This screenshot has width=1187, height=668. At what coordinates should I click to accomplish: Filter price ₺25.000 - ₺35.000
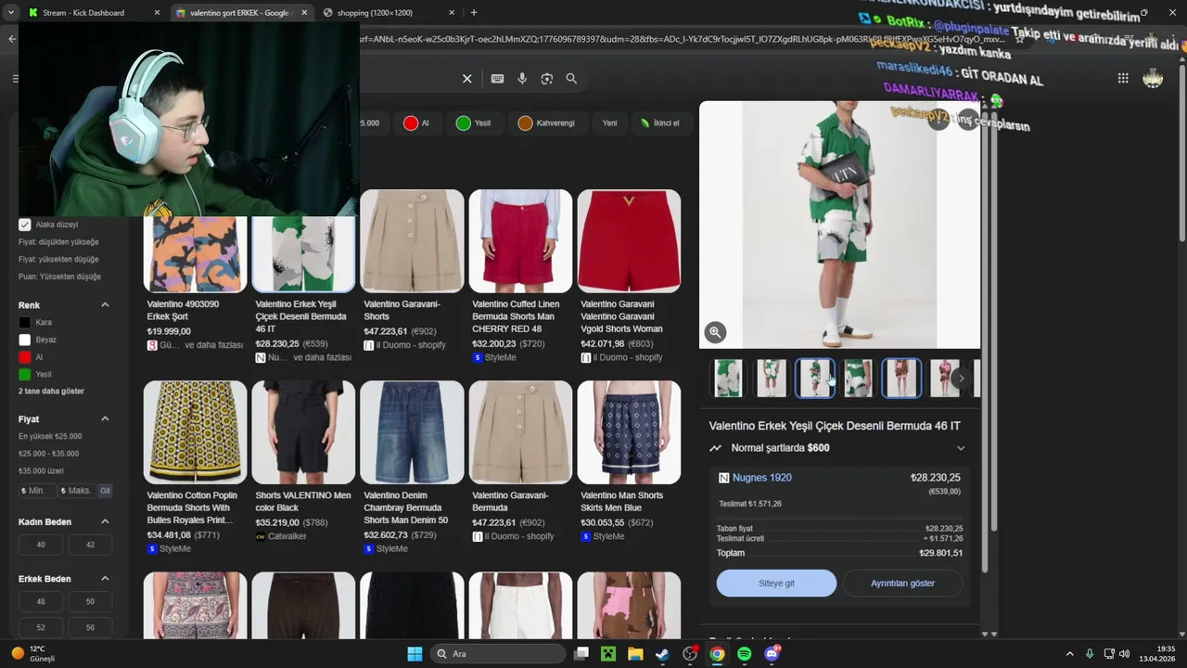tap(48, 454)
